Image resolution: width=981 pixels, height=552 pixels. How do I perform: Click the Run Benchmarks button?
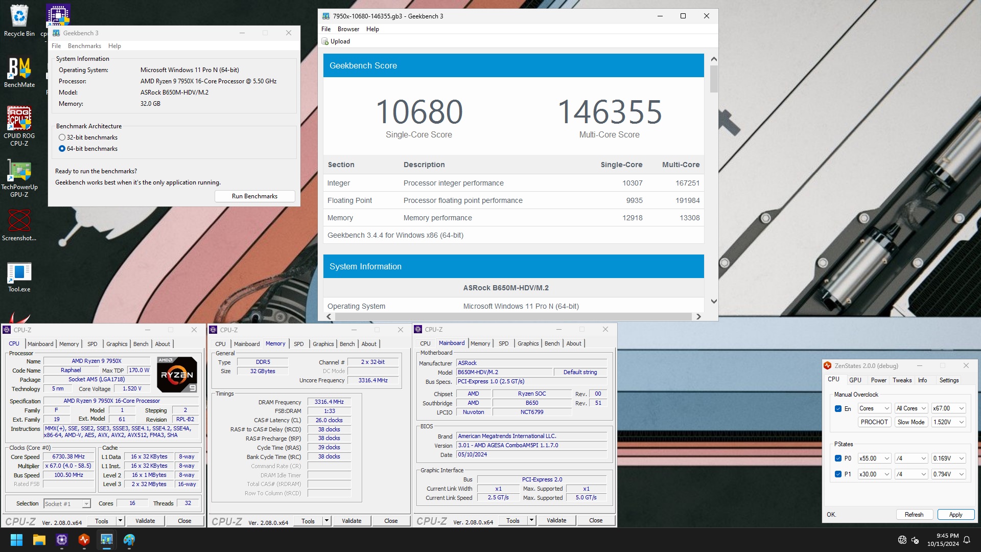click(x=254, y=196)
